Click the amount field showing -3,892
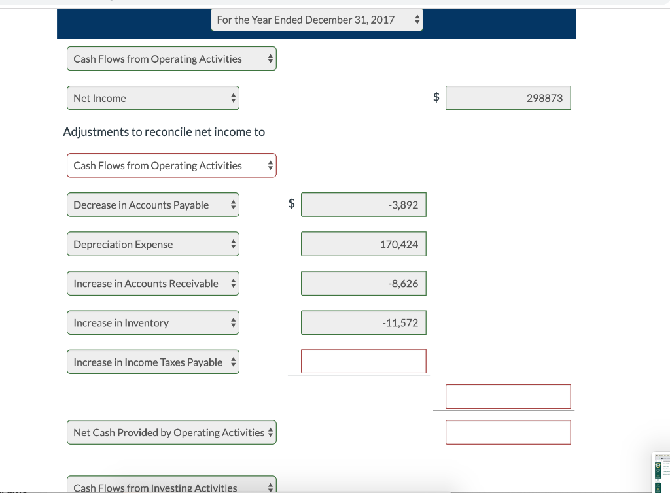670x493 pixels. 364,205
